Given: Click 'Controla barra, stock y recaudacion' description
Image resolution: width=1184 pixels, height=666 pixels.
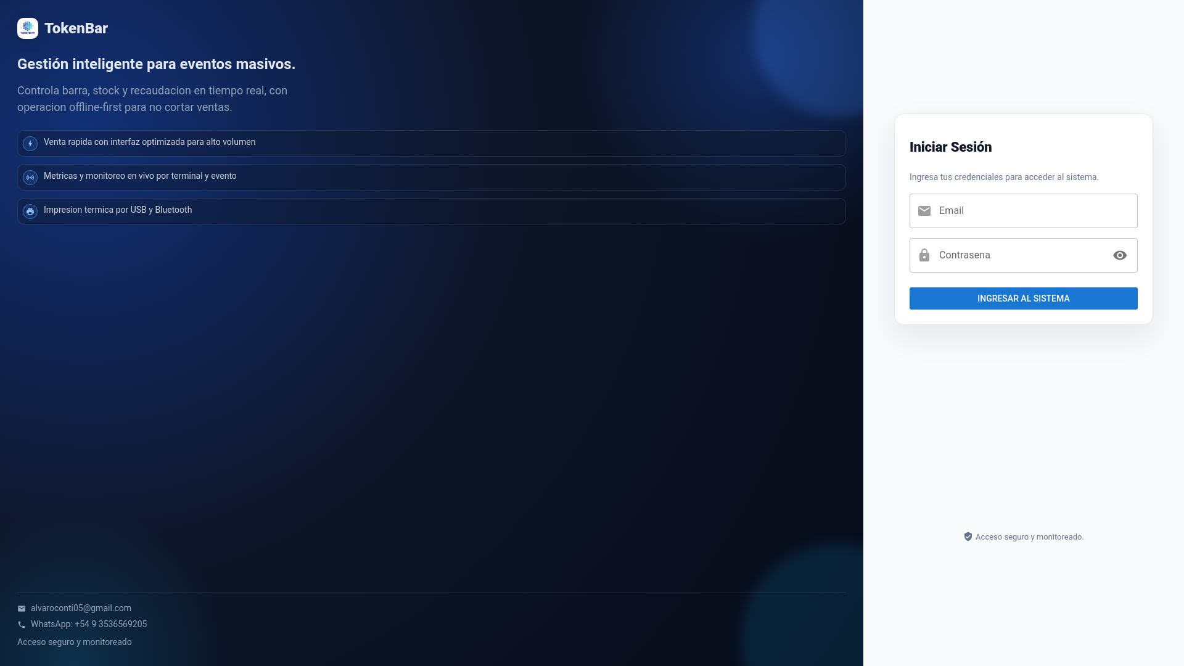Looking at the screenshot, I should click(152, 99).
